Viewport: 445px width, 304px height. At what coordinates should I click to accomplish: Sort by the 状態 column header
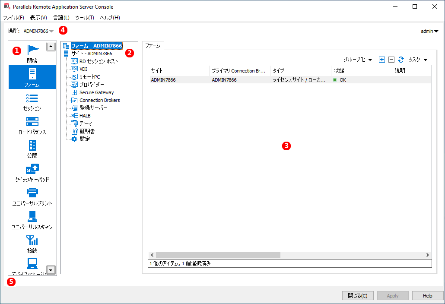coord(362,71)
